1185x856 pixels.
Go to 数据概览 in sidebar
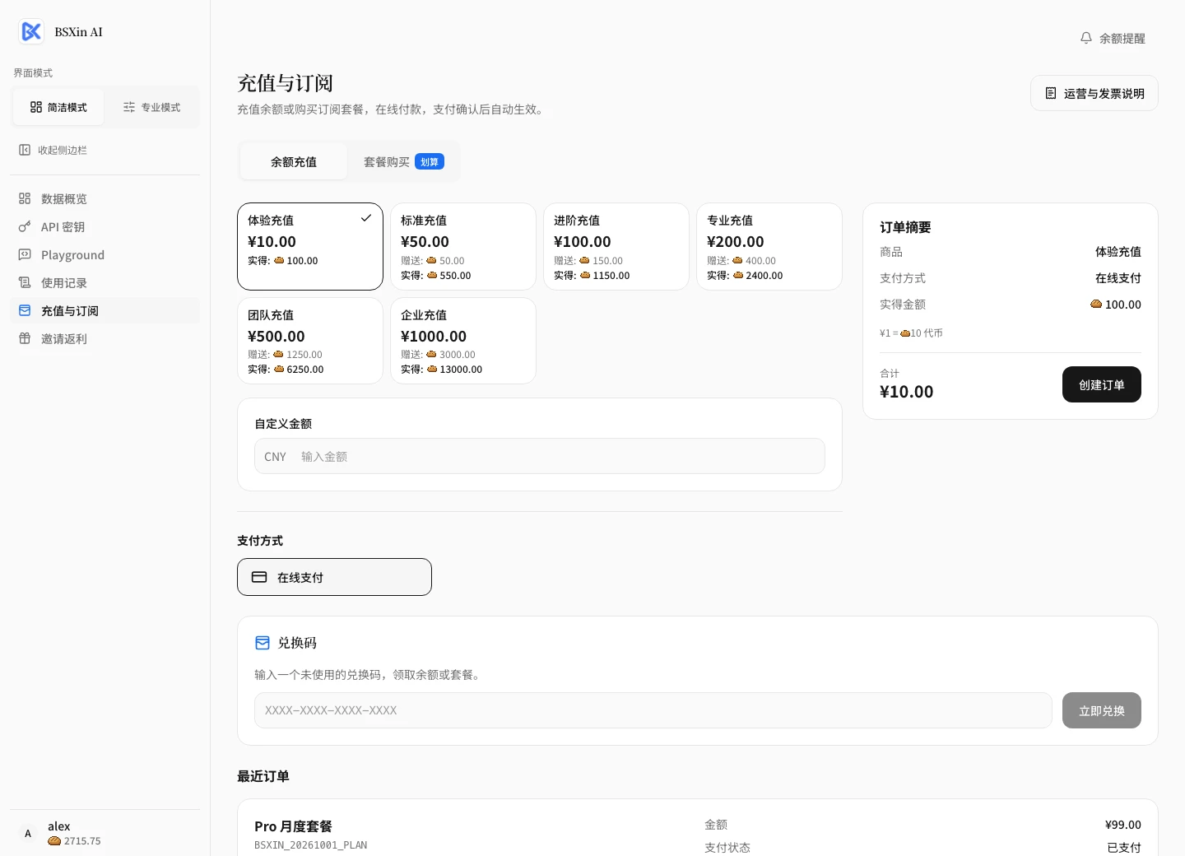pos(105,198)
